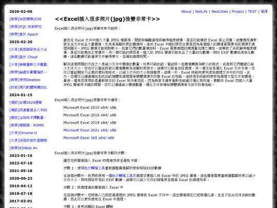Image resolution: width=277 pixels, height=208 pixels.
Task: Expand the 2023-01-16 date group
Action: coord(21,156)
